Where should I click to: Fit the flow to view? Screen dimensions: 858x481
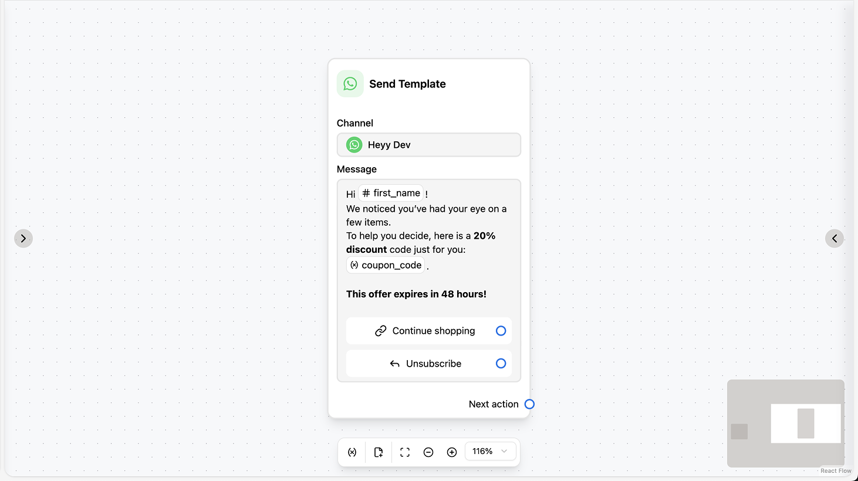[404, 452]
